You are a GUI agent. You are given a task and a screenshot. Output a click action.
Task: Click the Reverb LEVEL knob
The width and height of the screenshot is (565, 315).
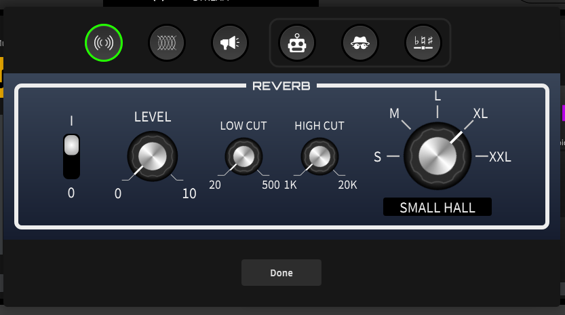point(153,156)
